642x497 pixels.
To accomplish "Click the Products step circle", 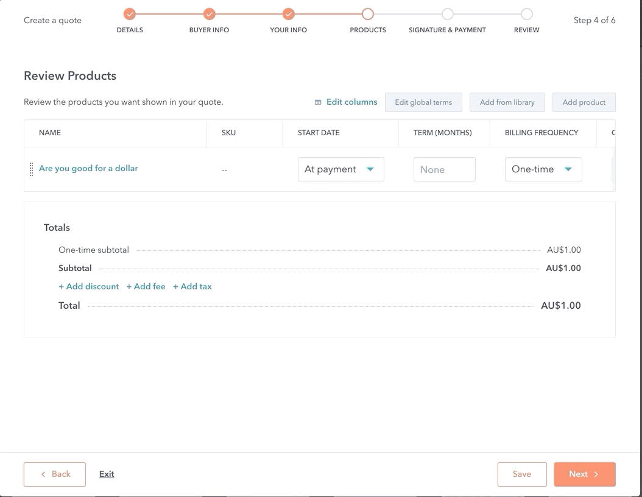I will 368,14.
